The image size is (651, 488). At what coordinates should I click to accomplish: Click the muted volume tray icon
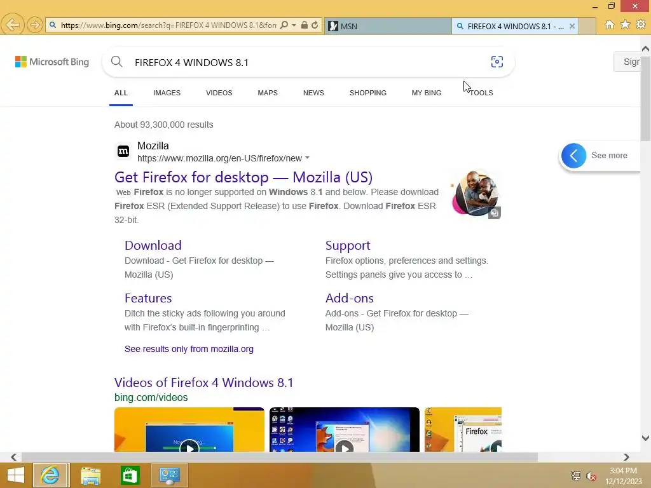click(591, 476)
